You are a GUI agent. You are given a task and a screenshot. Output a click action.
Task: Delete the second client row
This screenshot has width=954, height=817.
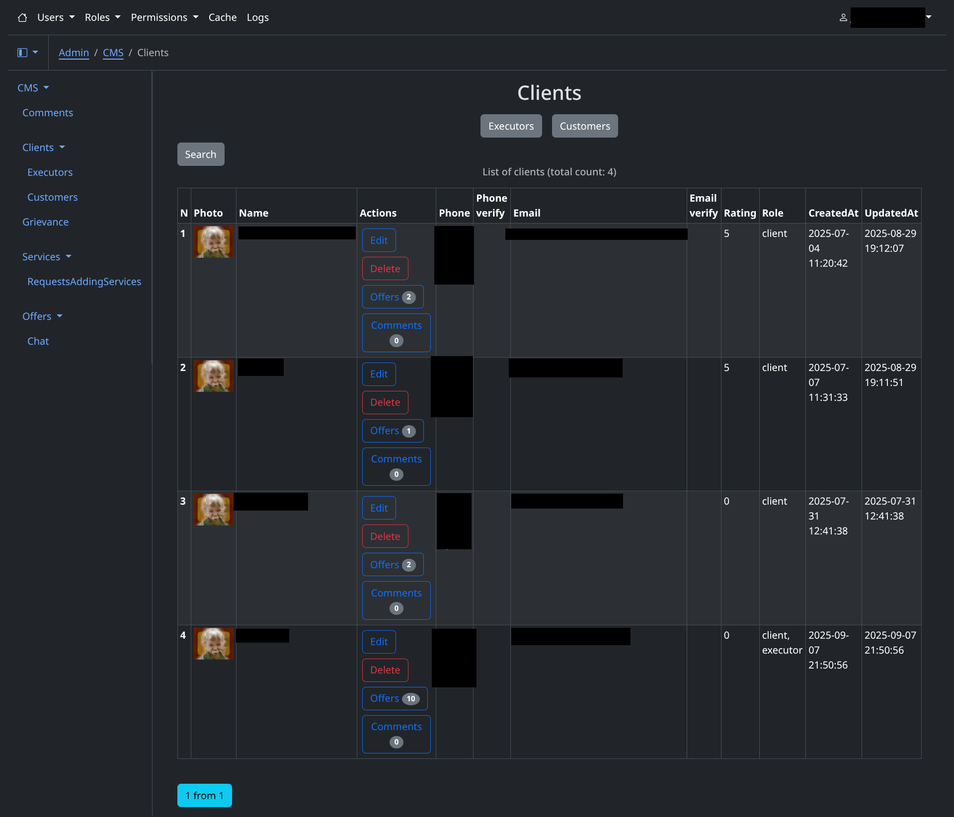(x=385, y=402)
